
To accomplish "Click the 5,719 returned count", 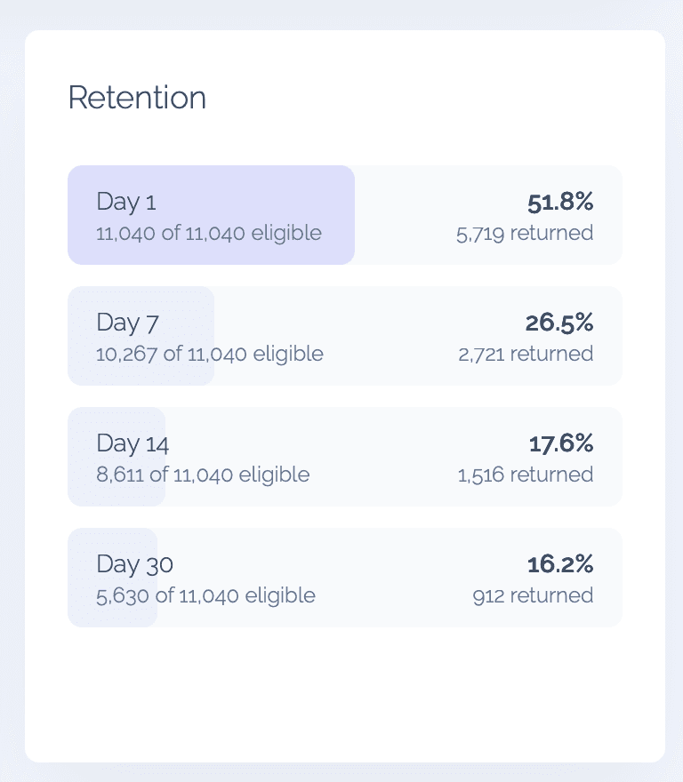I will tap(524, 233).
